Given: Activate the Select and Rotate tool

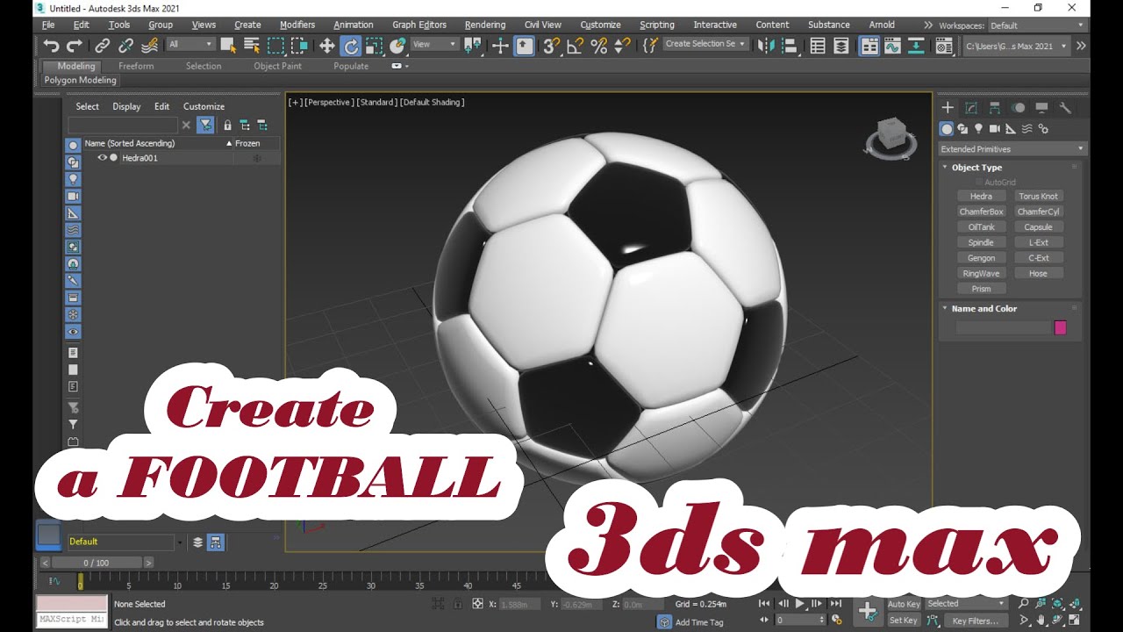Looking at the screenshot, I should coord(351,46).
